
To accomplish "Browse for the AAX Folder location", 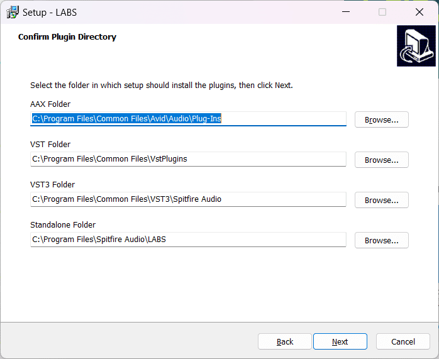I will click(382, 119).
